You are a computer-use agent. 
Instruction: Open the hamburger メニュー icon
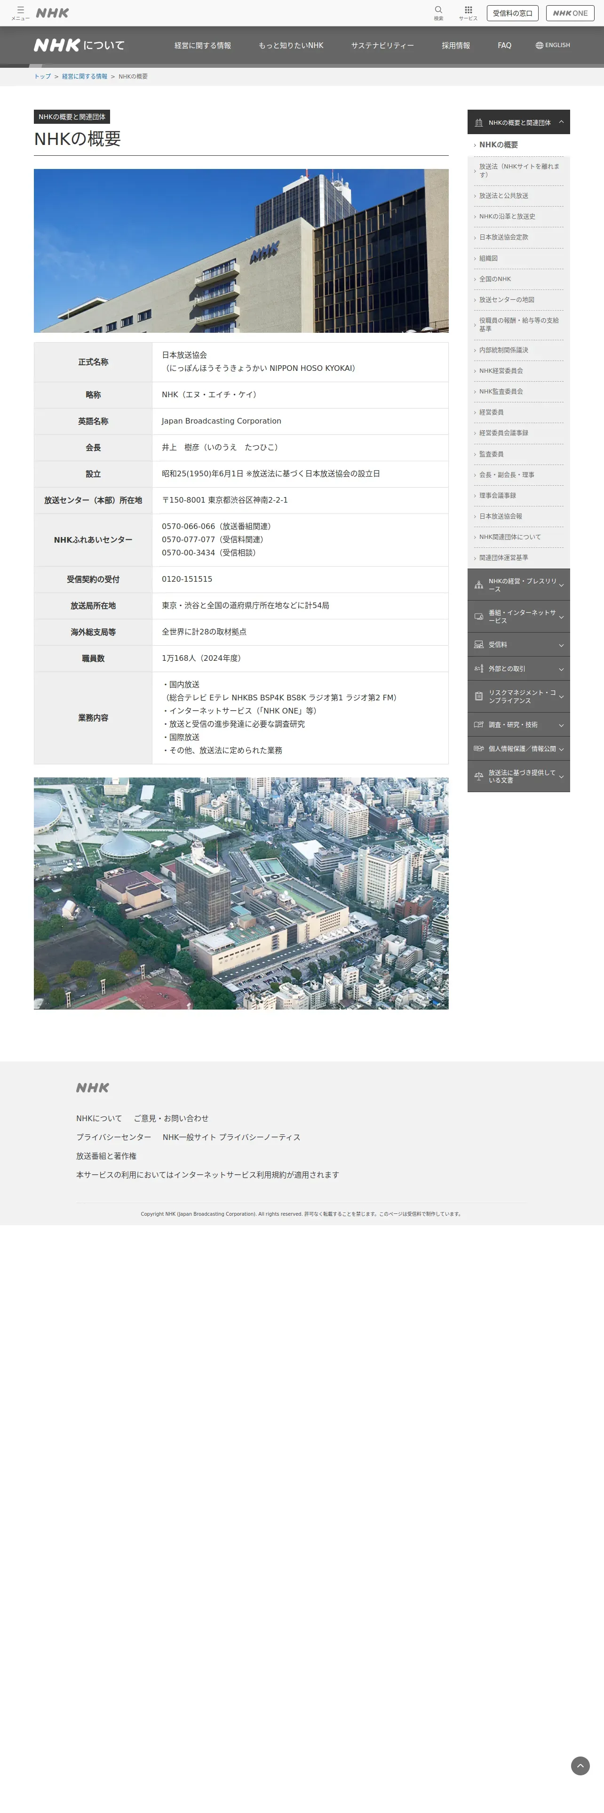(x=20, y=13)
